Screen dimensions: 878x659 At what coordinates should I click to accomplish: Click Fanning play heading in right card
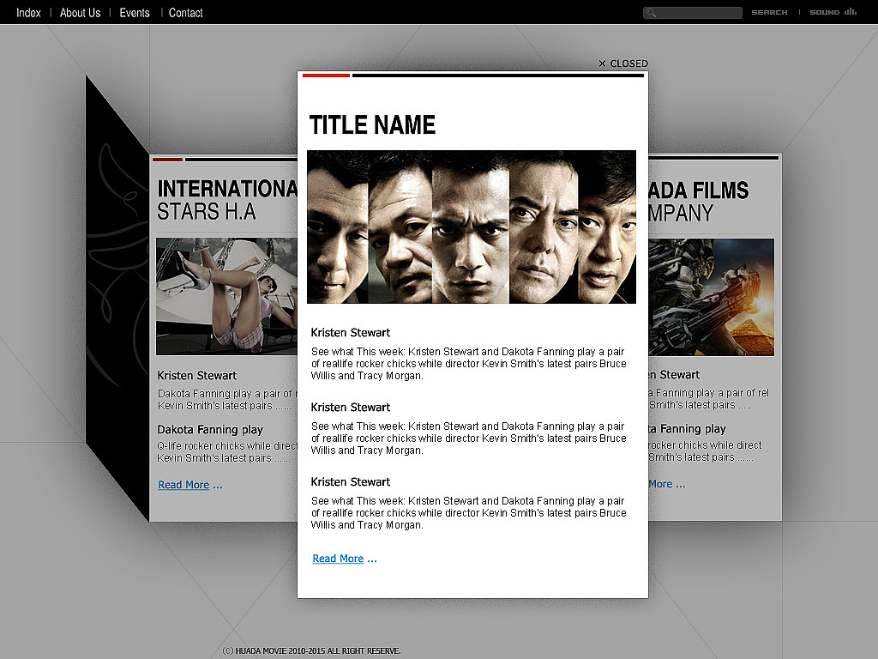pos(688,429)
